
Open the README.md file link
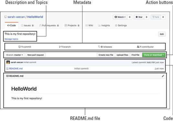[x=16, y=69]
